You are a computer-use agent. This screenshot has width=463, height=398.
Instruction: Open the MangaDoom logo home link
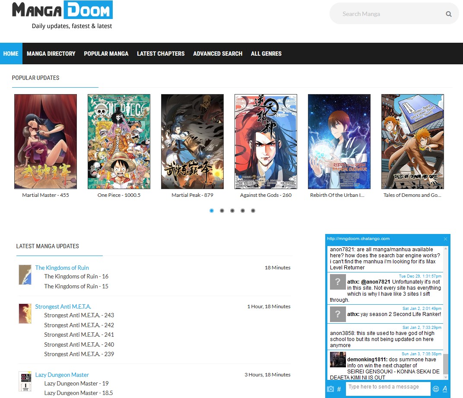click(62, 10)
